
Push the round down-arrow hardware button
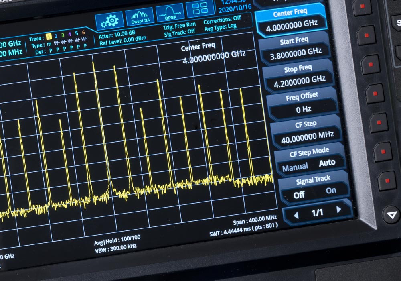tap(391, 215)
